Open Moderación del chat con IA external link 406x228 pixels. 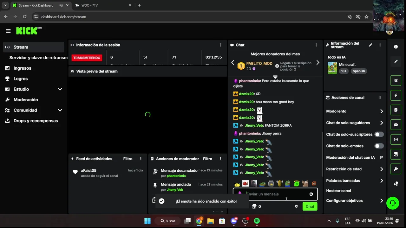(x=382, y=157)
